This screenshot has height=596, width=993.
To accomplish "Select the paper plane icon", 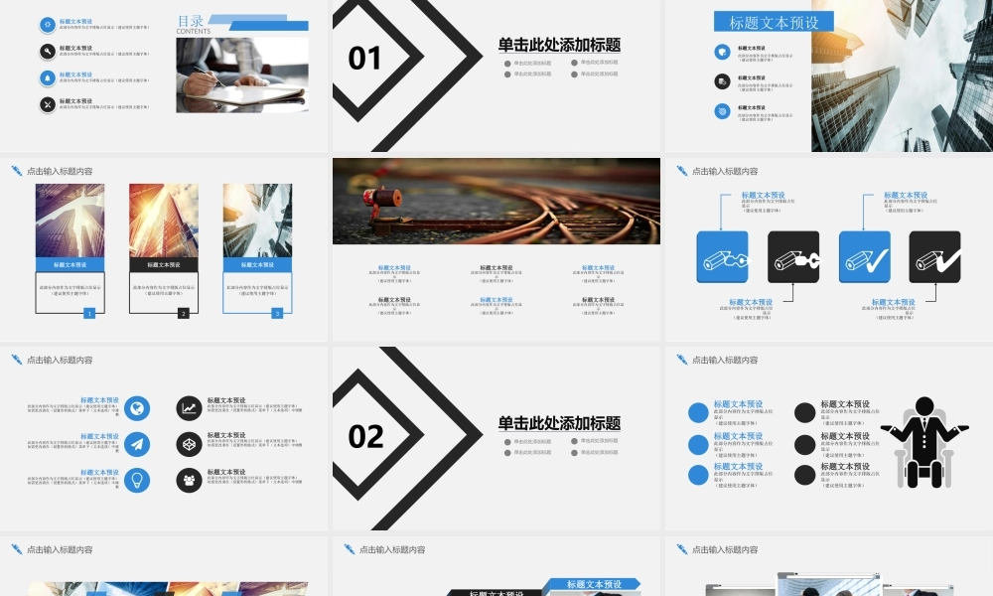I will click(138, 443).
